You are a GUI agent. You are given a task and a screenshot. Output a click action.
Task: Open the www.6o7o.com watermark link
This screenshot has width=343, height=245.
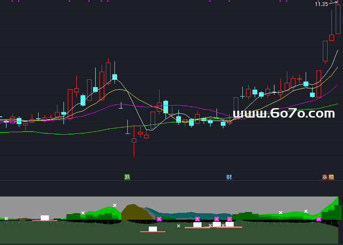283,114
